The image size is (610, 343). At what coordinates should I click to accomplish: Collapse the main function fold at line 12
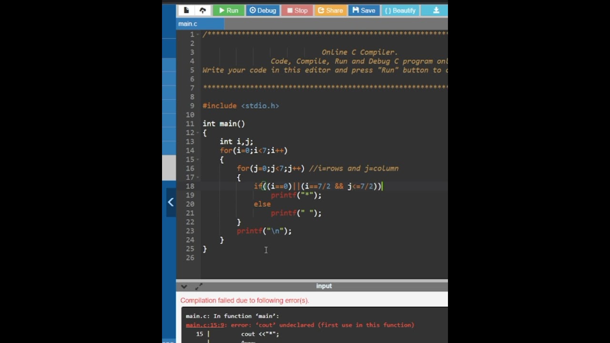coord(199,133)
